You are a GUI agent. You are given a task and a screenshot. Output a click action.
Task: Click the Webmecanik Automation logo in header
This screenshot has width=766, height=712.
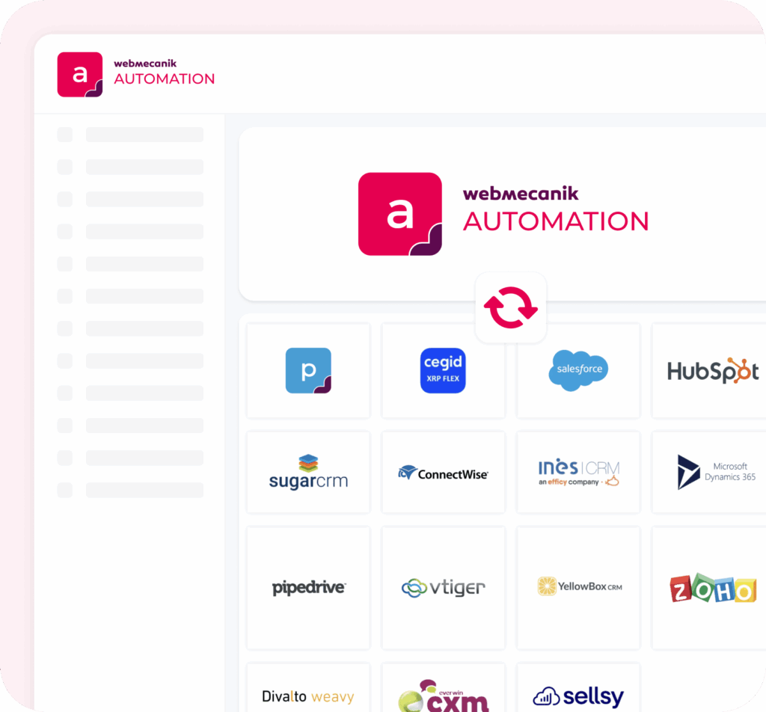tap(136, 74)
